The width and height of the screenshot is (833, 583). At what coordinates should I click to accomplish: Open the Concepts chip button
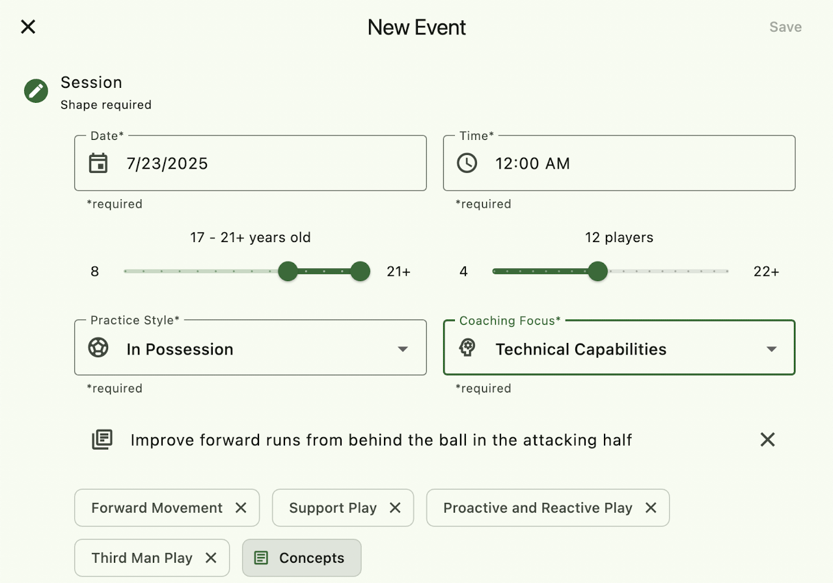pos(301,558)
